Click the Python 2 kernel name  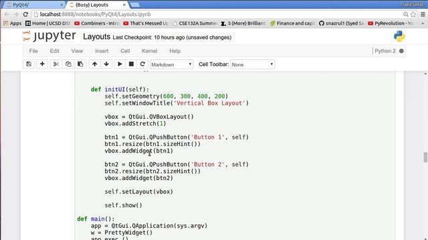(385, 51)
